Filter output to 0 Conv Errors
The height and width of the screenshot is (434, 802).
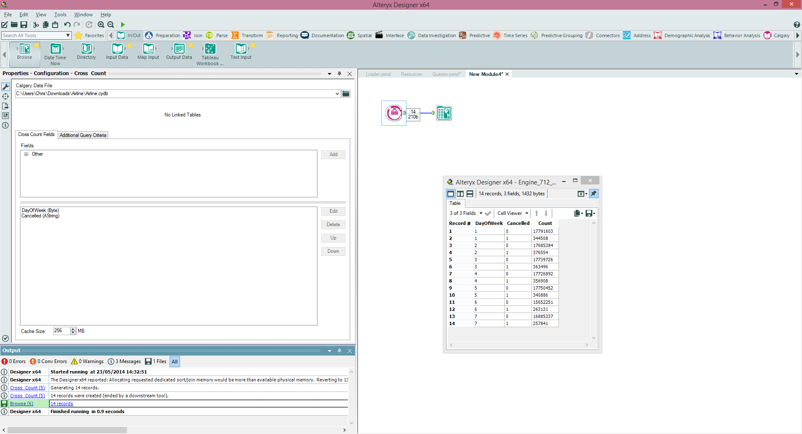(x=48, y=361)
